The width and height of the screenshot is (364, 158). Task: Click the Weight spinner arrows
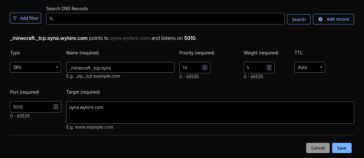click(269, 67)
